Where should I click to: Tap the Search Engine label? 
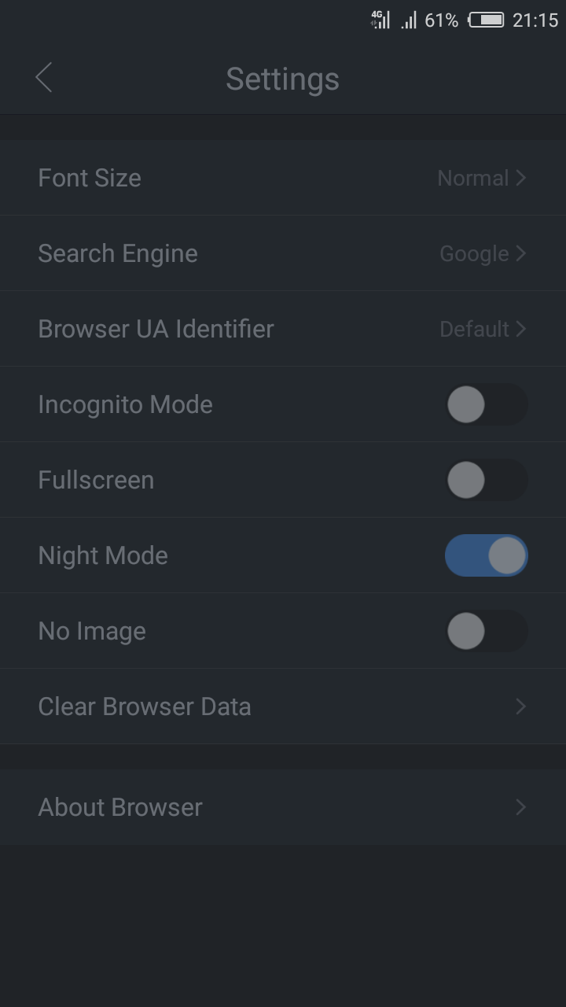click(118, 253)
